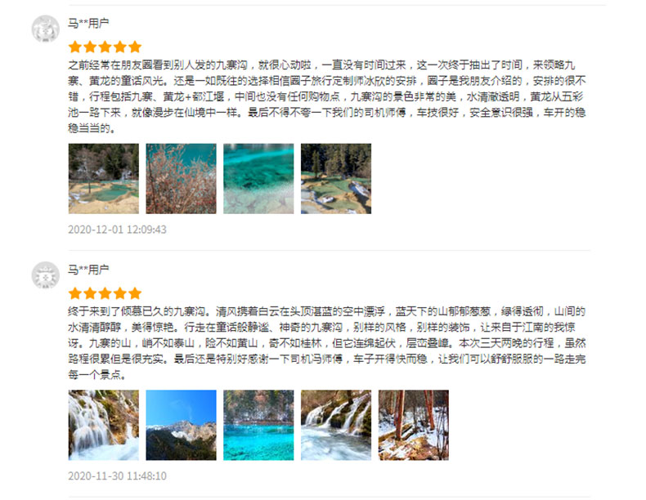Click the second reviewer's avatar icon

coord(45,275)
